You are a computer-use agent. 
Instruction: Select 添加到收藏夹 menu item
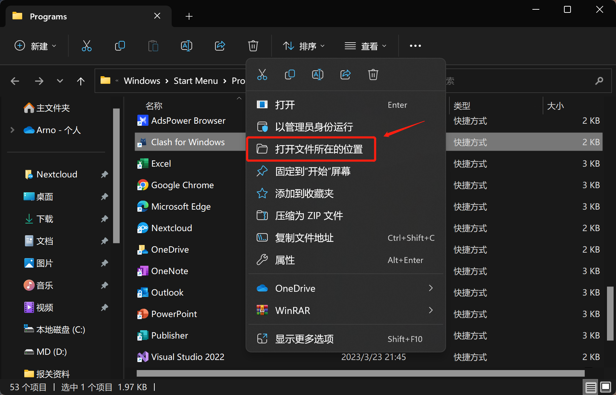click(x=345, y=193)
